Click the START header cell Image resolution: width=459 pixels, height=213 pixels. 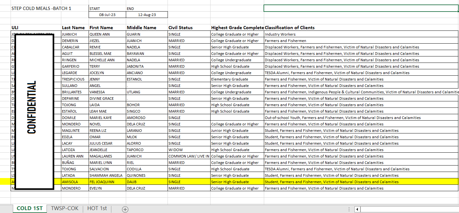pos(107,8)
